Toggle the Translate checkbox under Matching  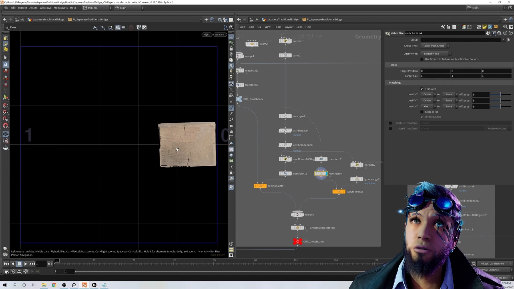tap(422, 89)
